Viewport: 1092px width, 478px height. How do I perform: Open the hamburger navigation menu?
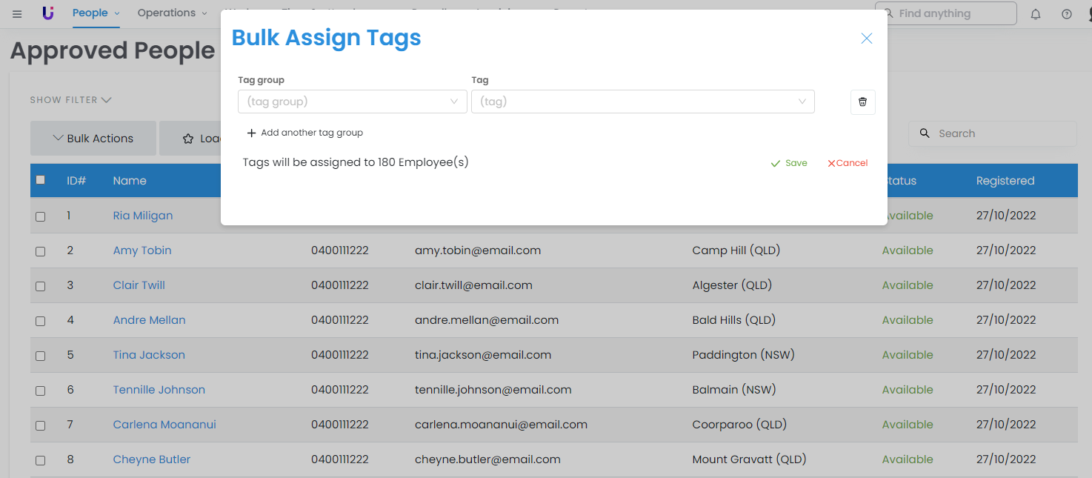point(17,13)
